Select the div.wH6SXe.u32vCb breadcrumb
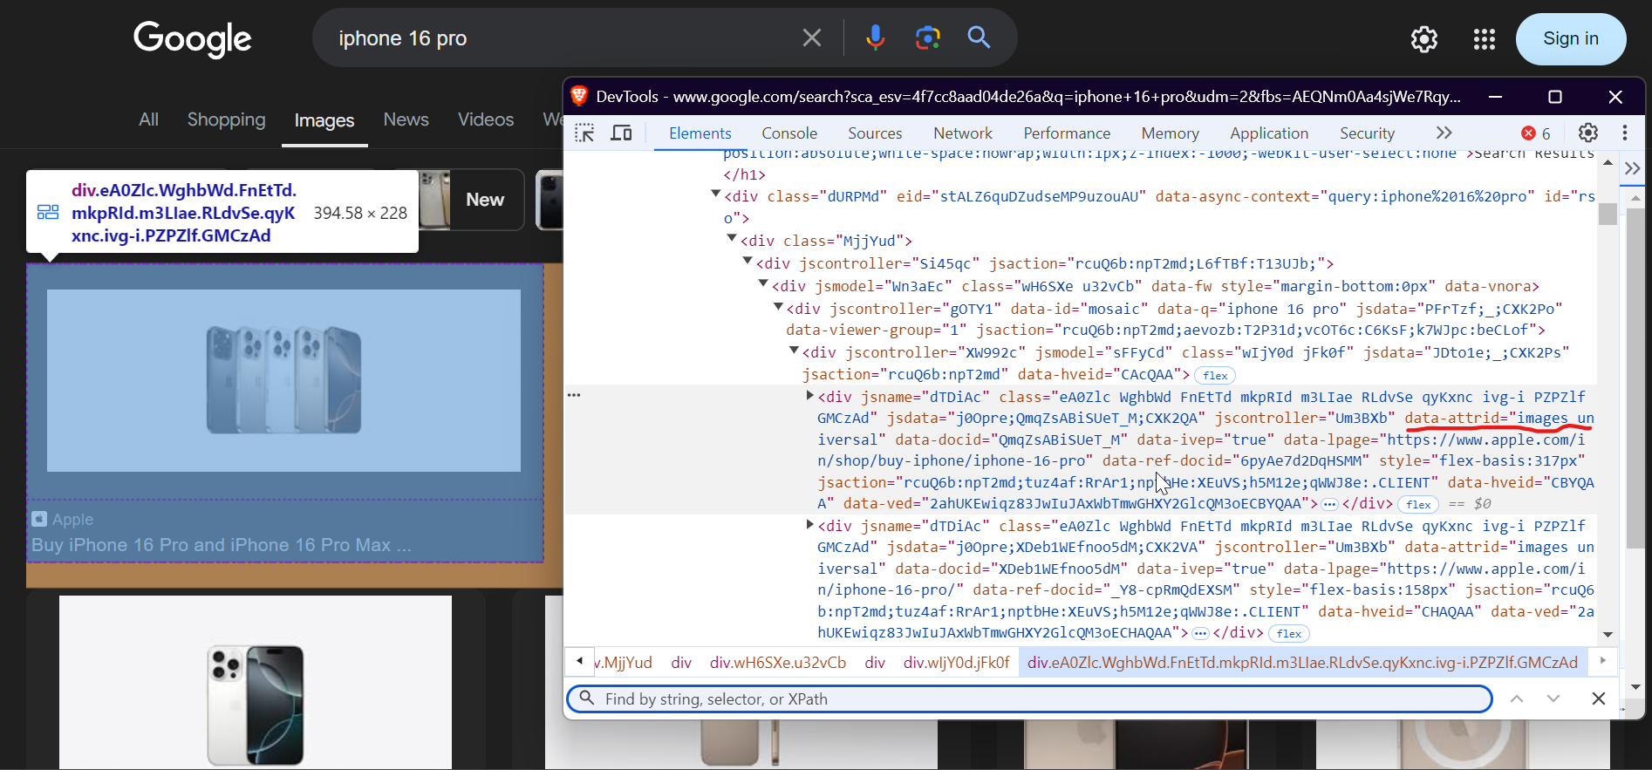The height and width of the screenshot is (770, 1652). pyautogui.click(x=777, y=663)
